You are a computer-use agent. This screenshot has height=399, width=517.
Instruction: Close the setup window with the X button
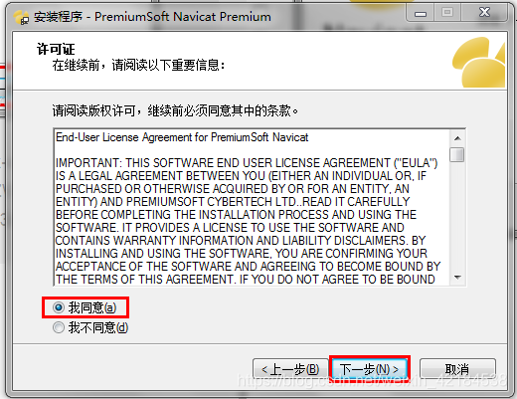[484, 13]
